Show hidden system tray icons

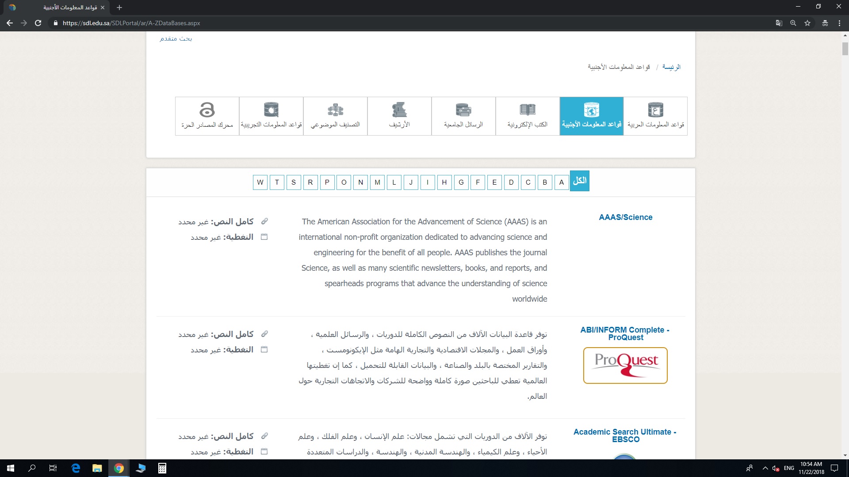click(765, 468)
